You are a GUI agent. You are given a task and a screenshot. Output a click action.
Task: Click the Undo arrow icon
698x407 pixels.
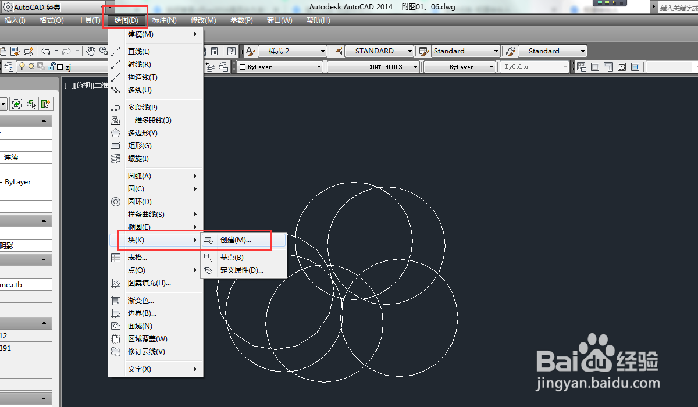(x=46, y=51)
